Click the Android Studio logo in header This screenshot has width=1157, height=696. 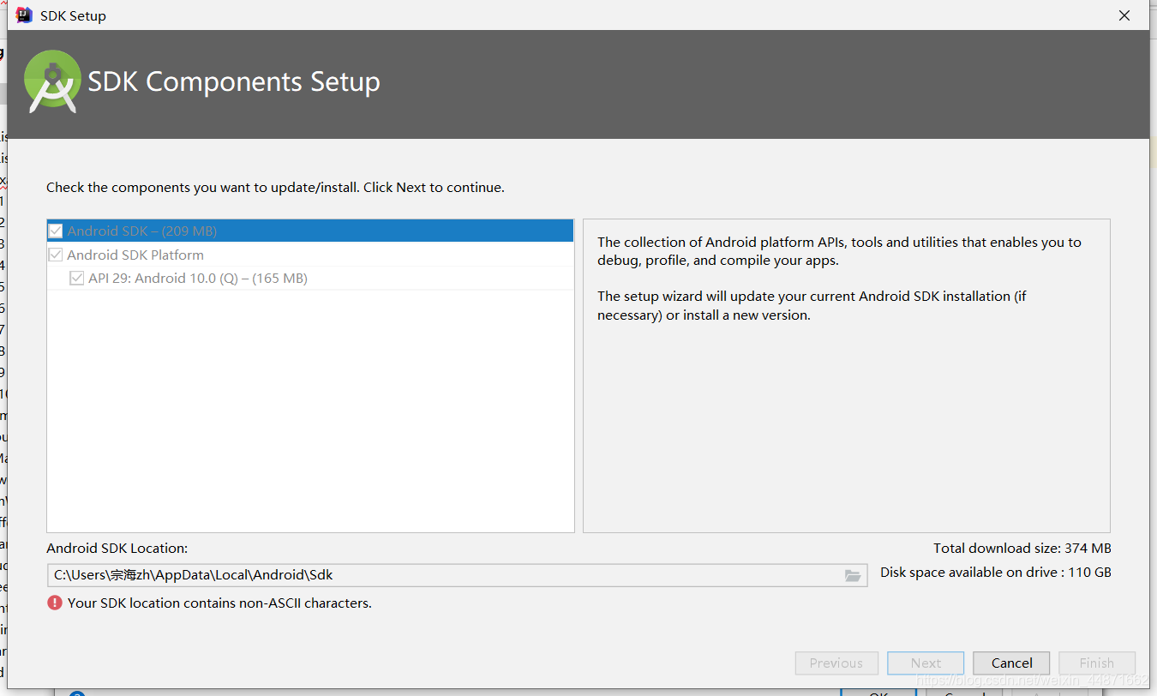point(52,81)
